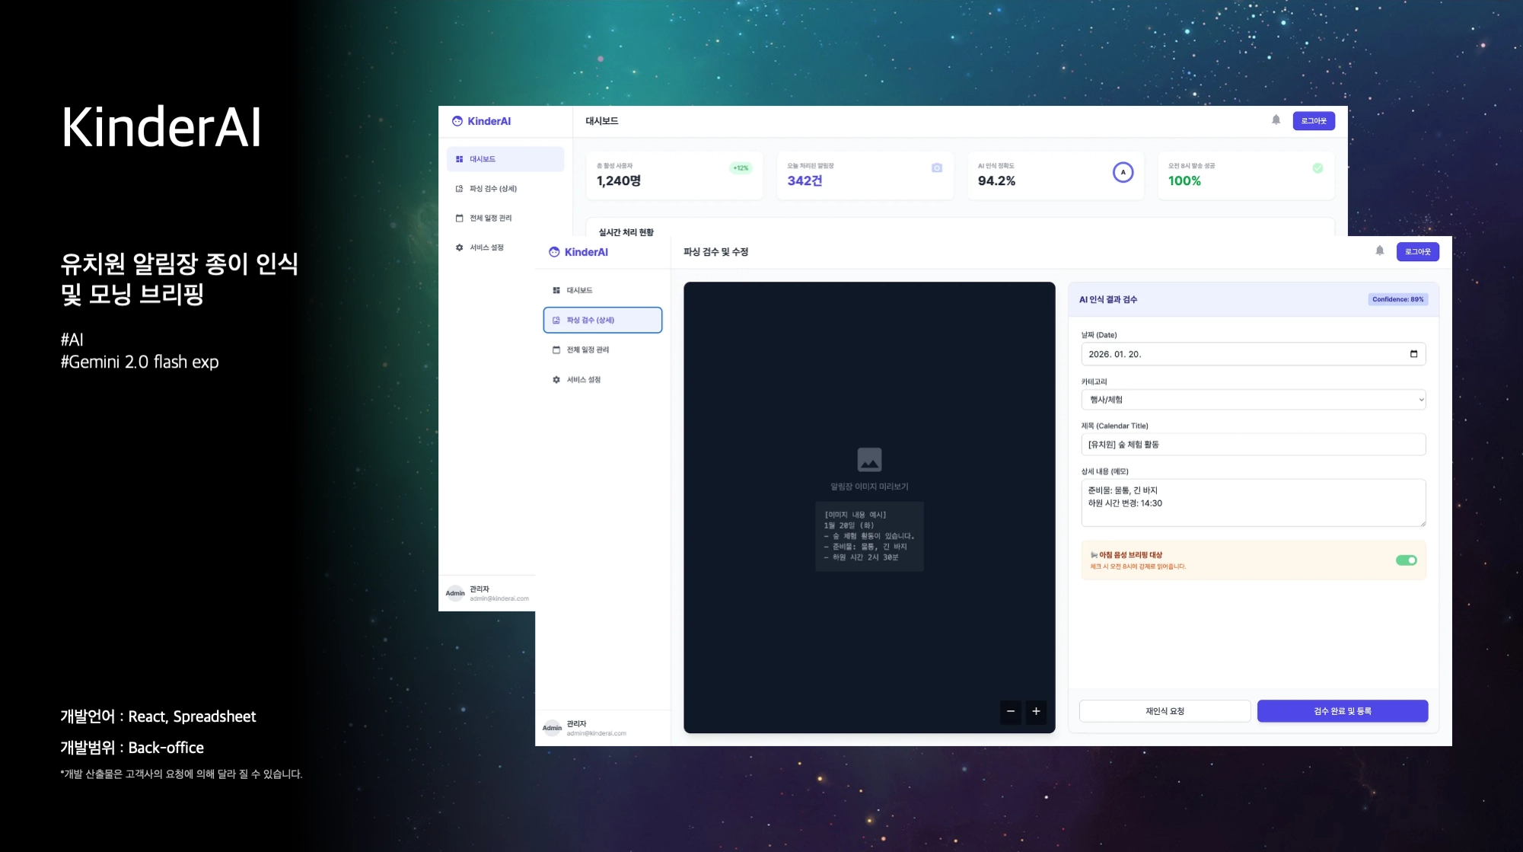
Task: Click the 검수 완료 및 등록 button
Action: pyautogui.click(x=1342, y=711)
